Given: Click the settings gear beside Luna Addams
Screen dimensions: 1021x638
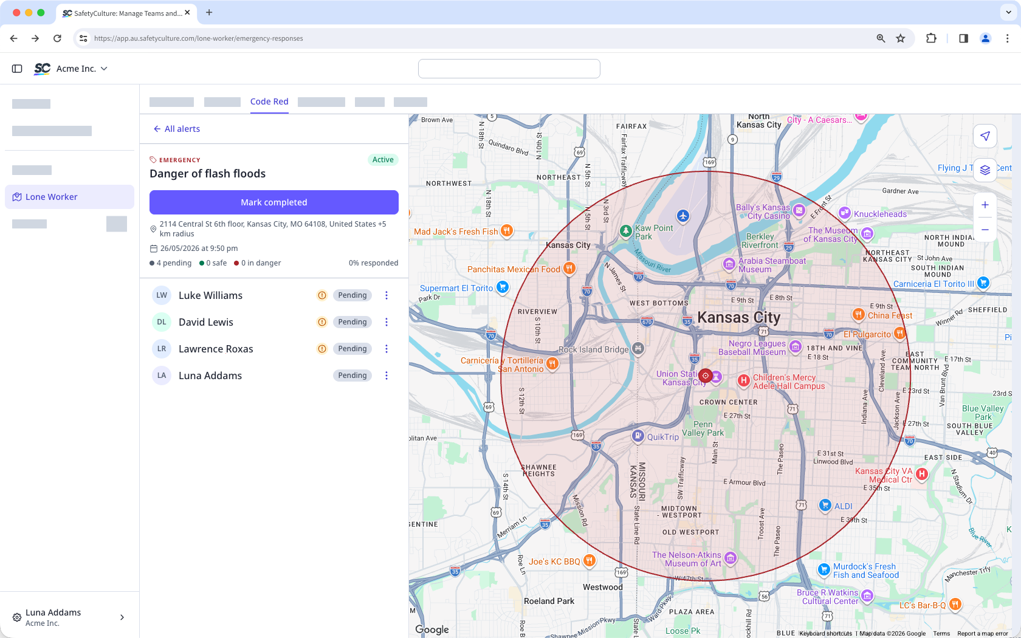Looking at the screenshot, I should 17,617.
